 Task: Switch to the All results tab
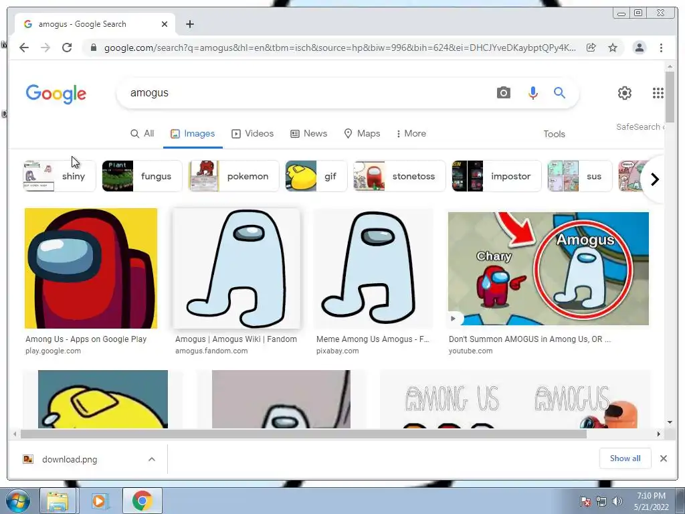click(x=142, y=133)
